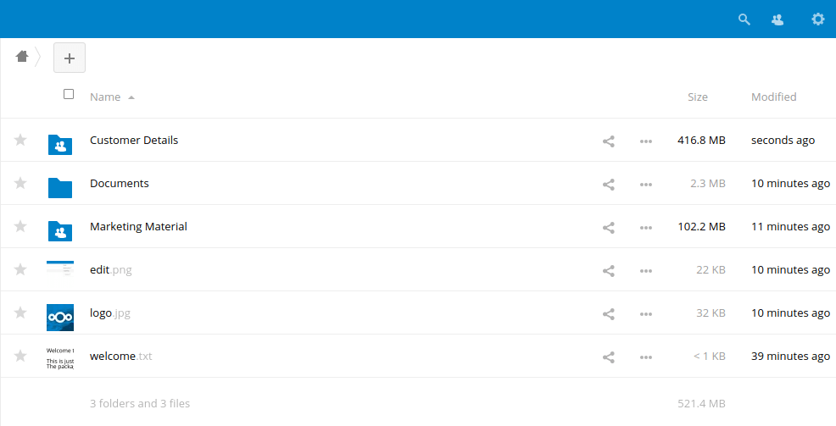Open the Marketing Material folder
The width and height of the screenshot is (836, 426).
pos(138,227)
